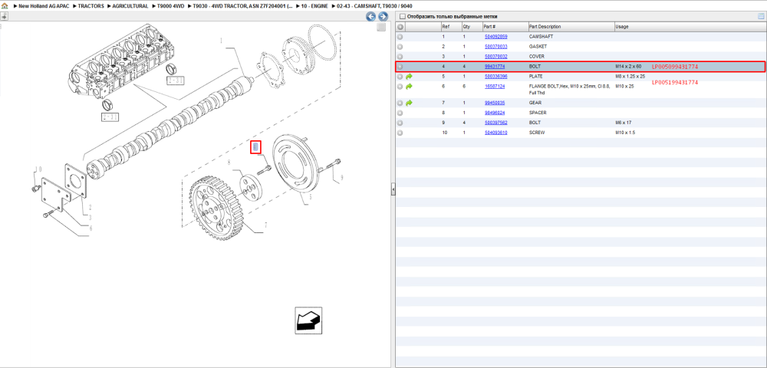This screenshot has width=767, height=368.
Task: Select callout number 10 in the diagram
Action: (38, 170)
